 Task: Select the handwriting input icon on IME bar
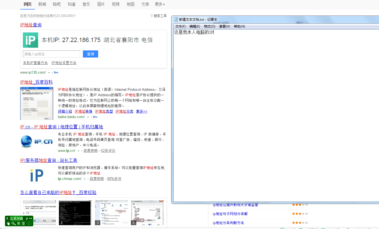point(8,224)
